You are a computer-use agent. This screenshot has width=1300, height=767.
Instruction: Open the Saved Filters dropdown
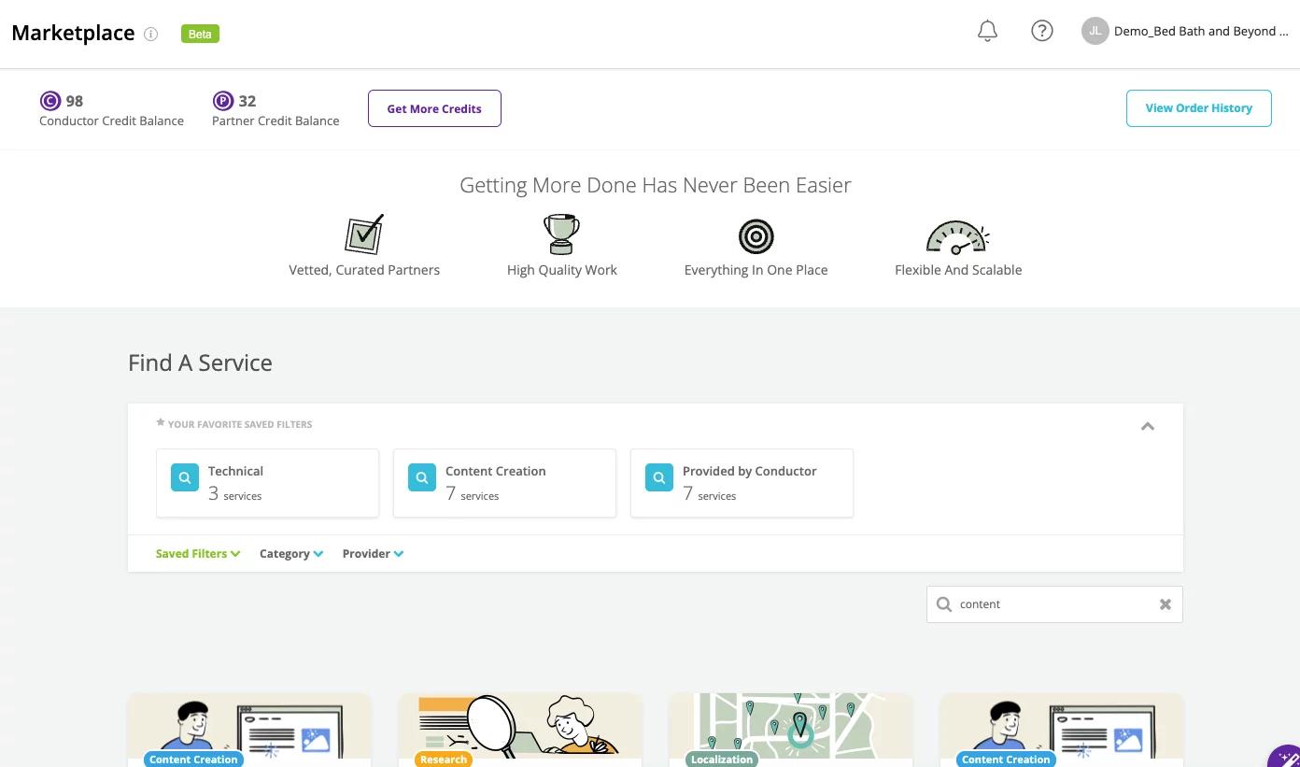198,554
